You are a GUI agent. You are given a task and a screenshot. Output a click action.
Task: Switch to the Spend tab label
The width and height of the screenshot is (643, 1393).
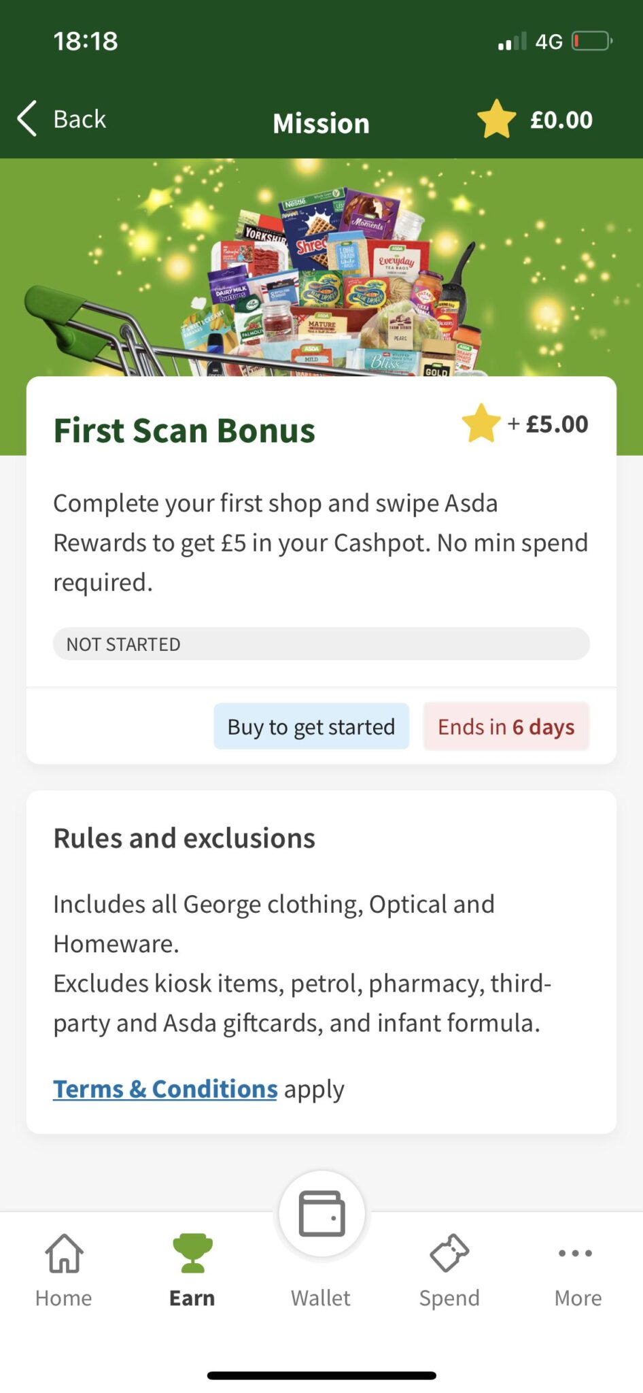449,1298
